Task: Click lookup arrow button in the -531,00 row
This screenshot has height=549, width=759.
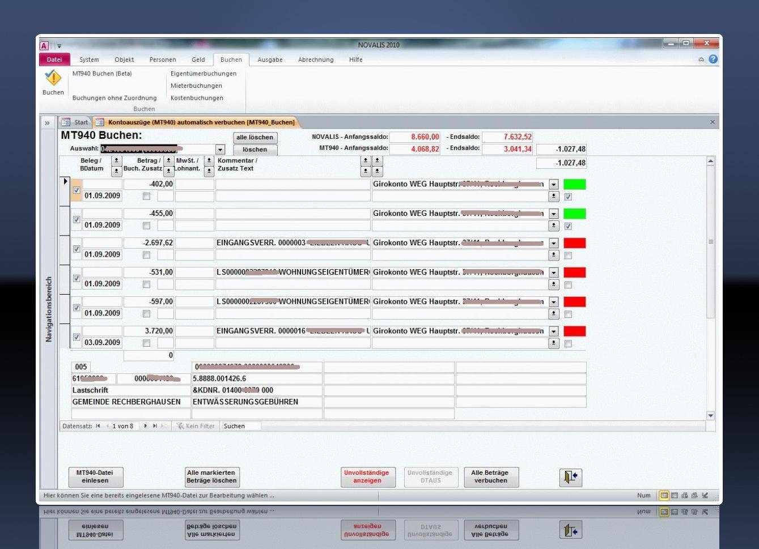Action: pos(554,284)
